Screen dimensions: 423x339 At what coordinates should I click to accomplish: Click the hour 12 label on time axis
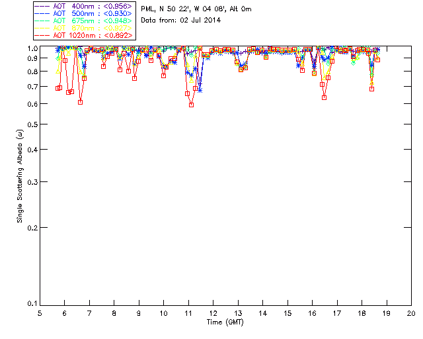213,313
